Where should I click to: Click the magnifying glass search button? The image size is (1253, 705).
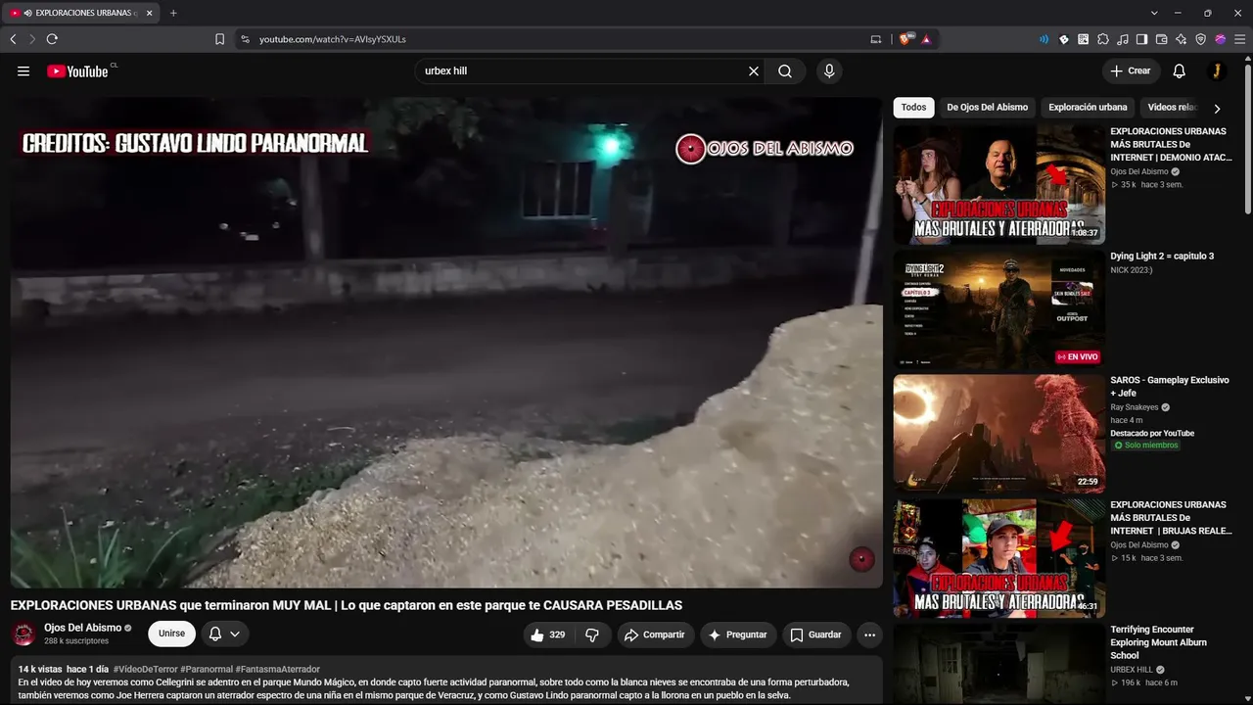point(785,71)
